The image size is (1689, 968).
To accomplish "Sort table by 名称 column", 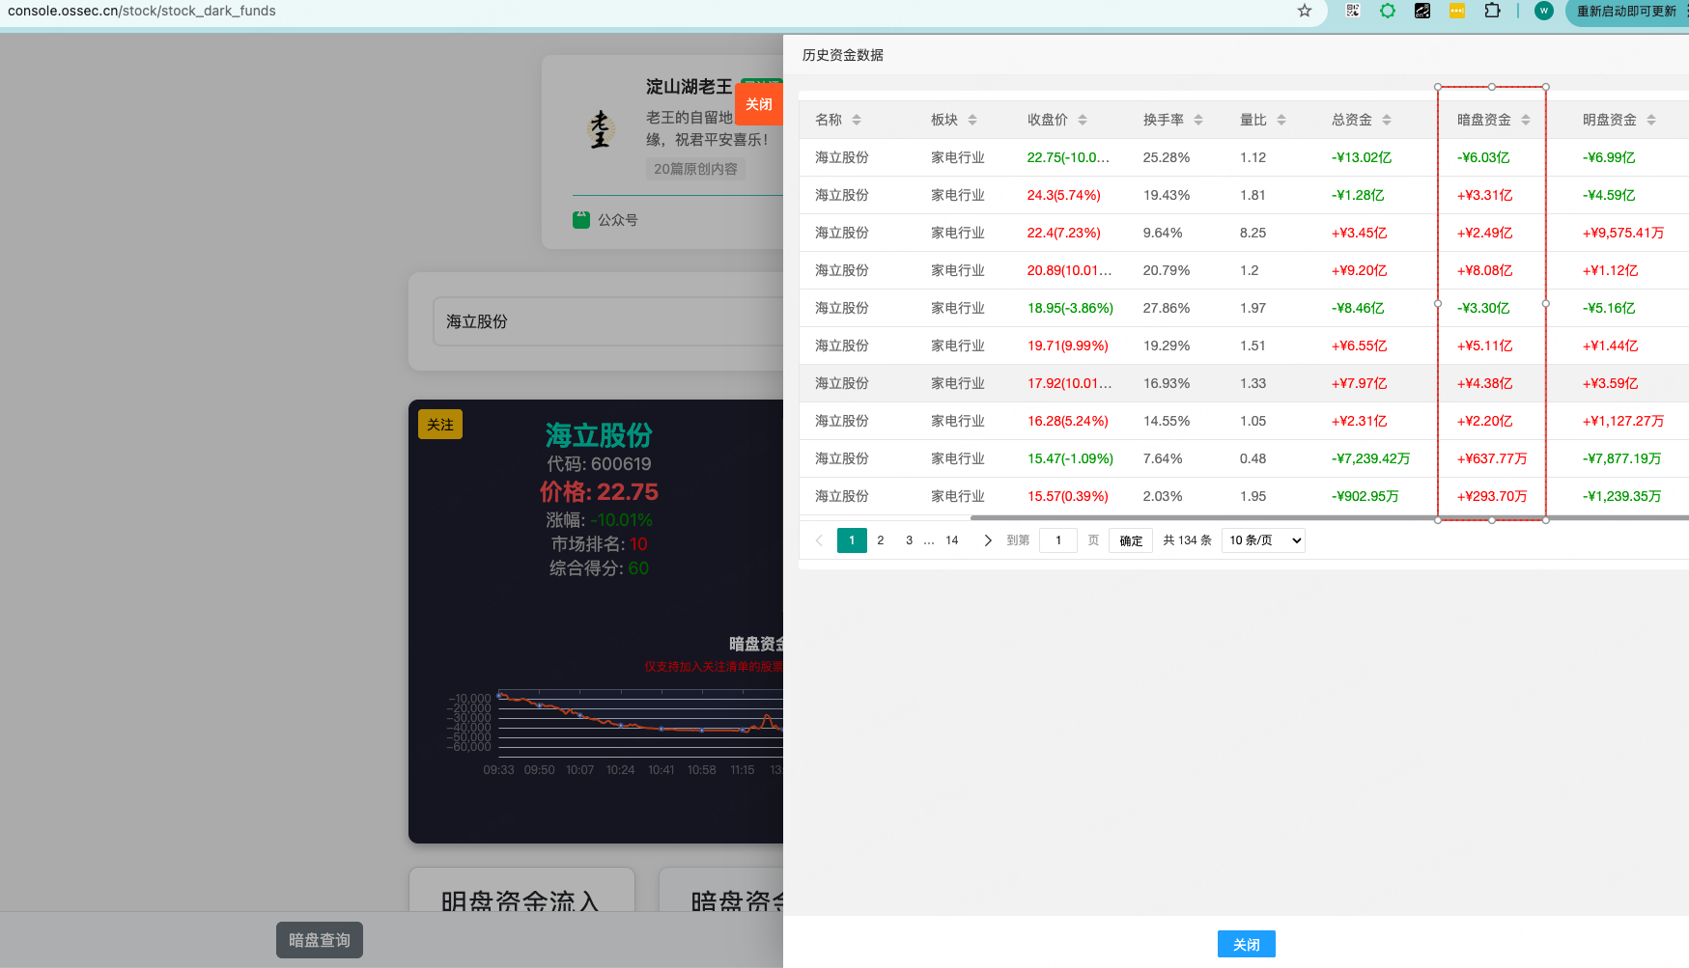I will [x=857, y=120].
